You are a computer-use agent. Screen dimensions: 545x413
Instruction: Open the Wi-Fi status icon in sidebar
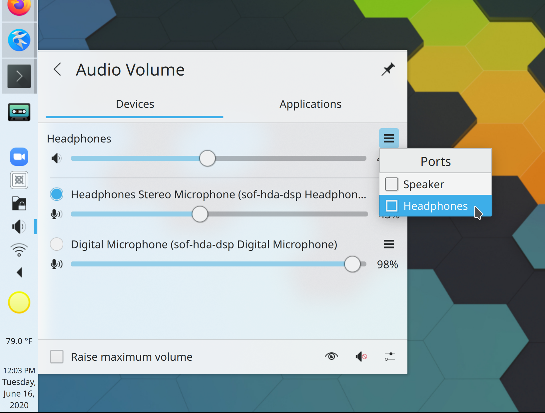19,249
